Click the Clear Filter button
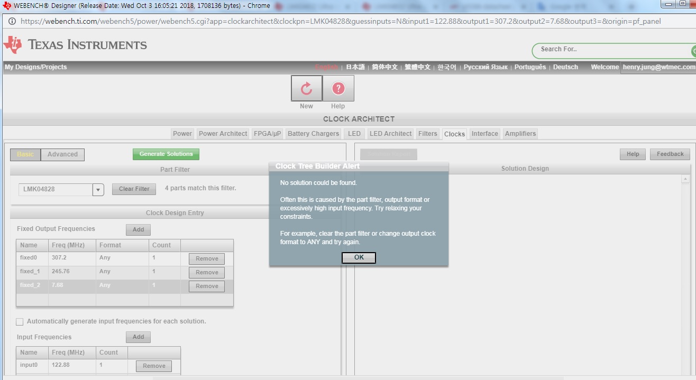Viewport: 696px width, 380px height. coord(134,189)
